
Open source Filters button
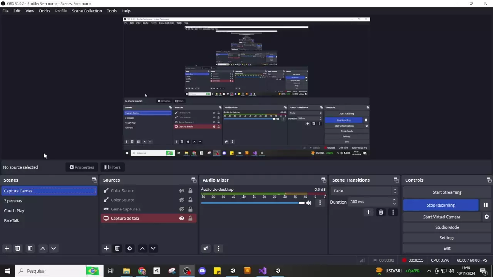[112, 167]
